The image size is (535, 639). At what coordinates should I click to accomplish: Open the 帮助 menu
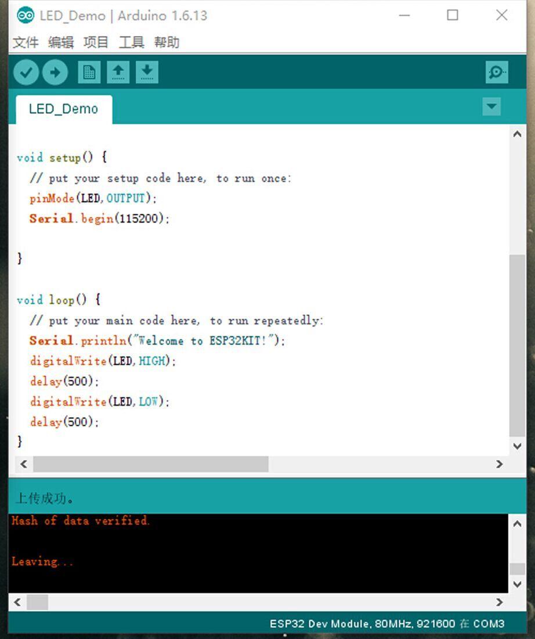click(167, 42)
